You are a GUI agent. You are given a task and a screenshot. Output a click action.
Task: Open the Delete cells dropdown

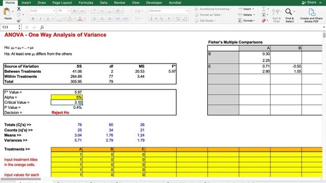pyautogui.click(x=246, y=15)
